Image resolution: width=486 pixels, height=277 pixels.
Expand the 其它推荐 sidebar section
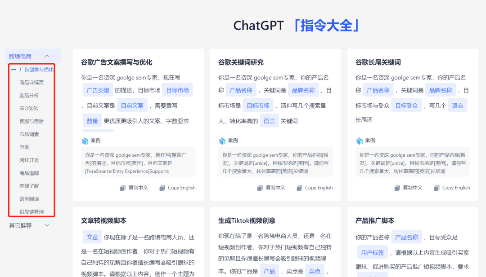pos(47,225)
